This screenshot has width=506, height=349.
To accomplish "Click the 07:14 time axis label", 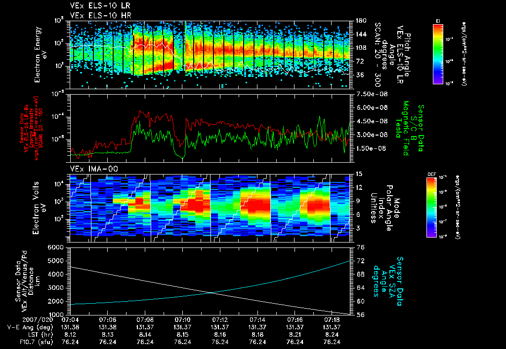I will pyautogui.click(x=257, y=320).
